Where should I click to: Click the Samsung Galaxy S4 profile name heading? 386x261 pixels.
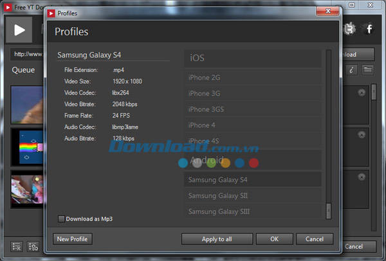(89, 55)
